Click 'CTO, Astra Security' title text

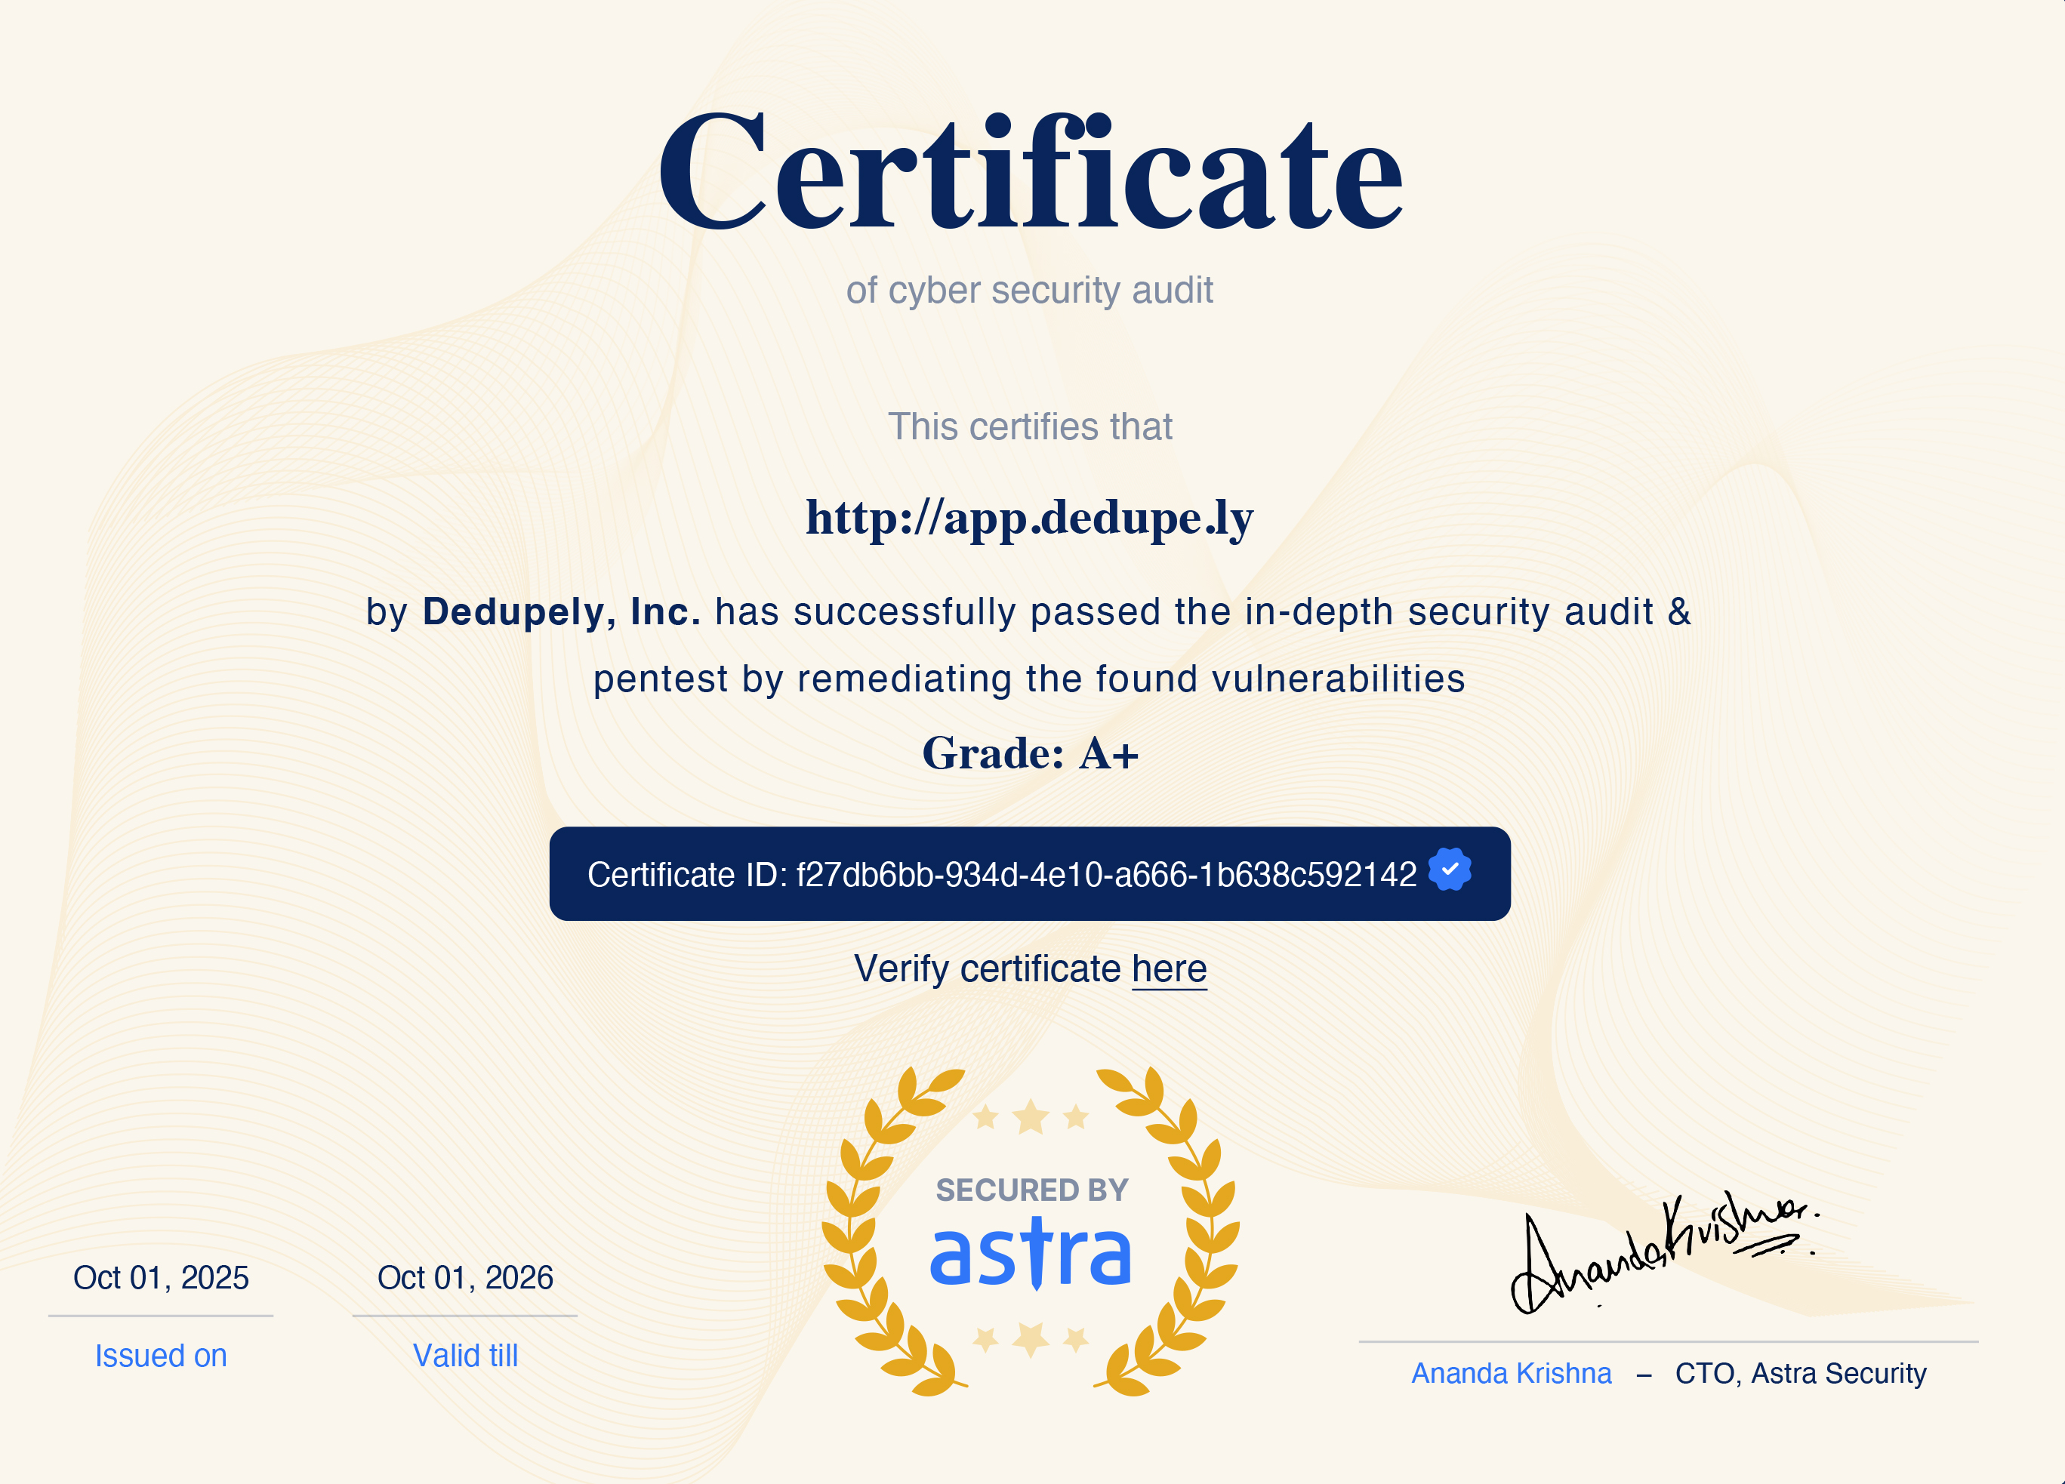click(1800, 1373)
